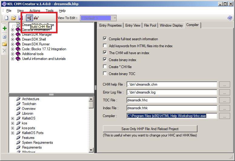Browse for the TOC File
This screenshot has width=235, height=161.
224,100
